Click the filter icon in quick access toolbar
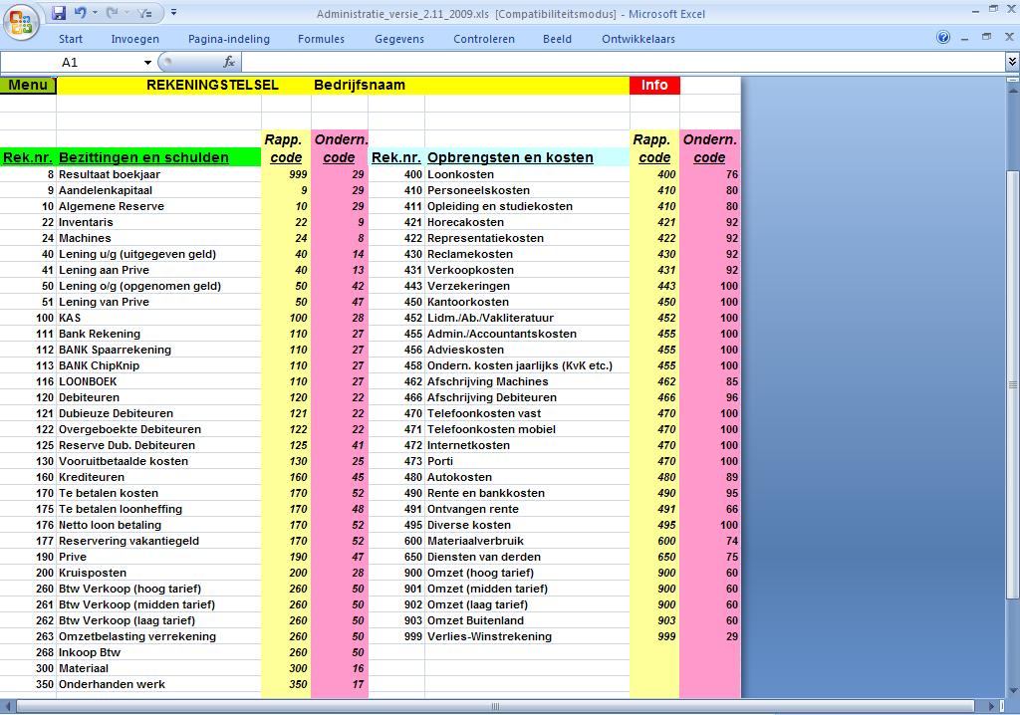The image size is (1020, 715). tap(144, 14)
